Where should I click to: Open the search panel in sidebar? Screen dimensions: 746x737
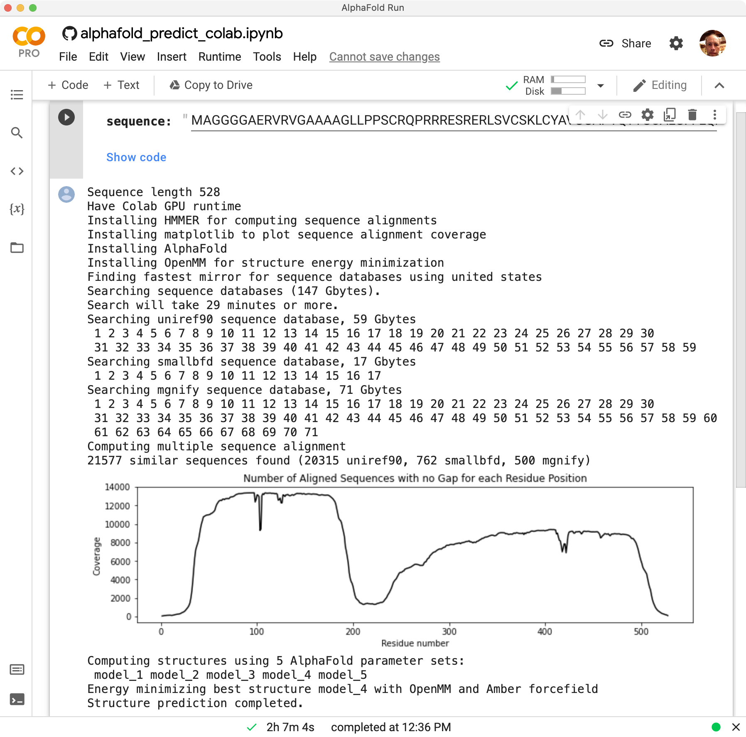(17, 133)
